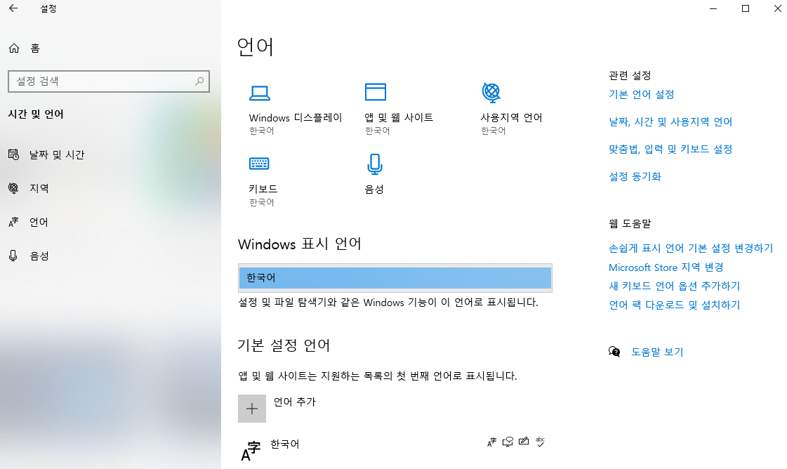Image resolution: width=787 pixels, height=469 pixels.
Task: Open the 키보드 keyboard icon tile
Action: 260,164
